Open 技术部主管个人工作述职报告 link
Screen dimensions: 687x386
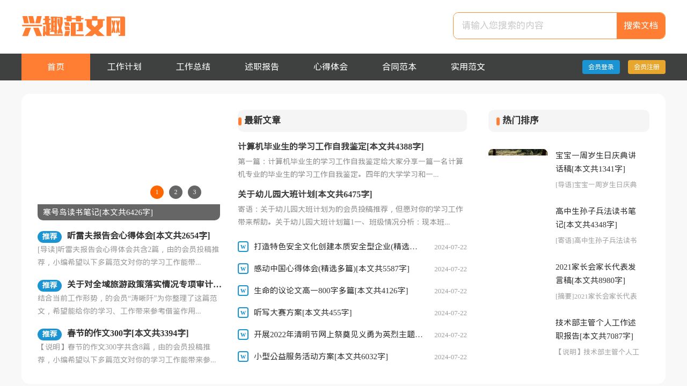(596, 329)
